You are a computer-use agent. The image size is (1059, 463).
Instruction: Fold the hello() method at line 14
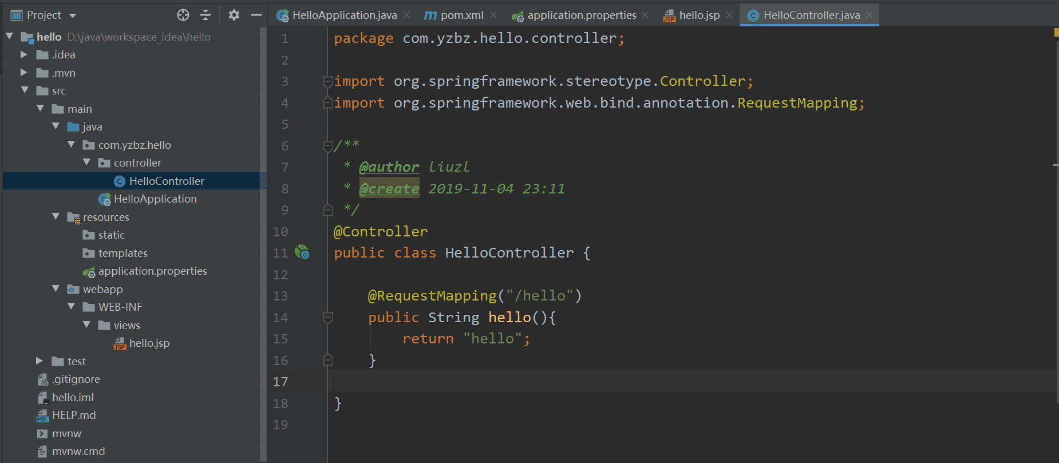(328, 318)
